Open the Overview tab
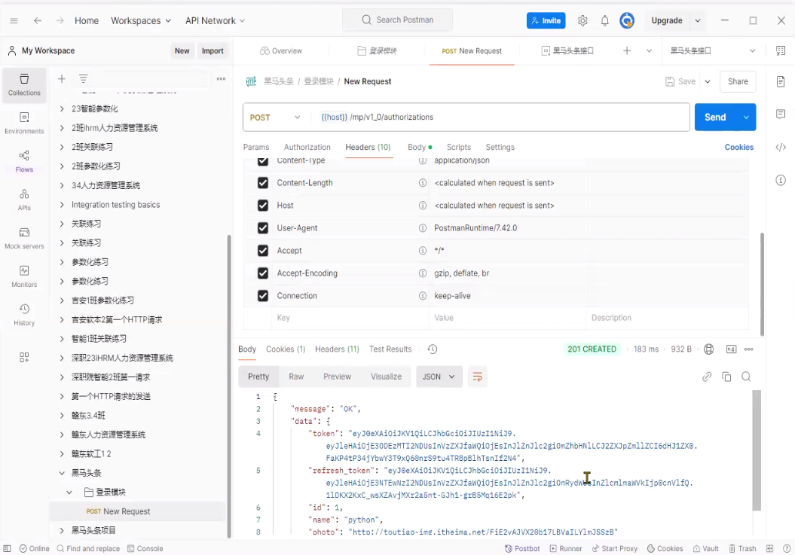795x555 pixels. tap(281, 50)
